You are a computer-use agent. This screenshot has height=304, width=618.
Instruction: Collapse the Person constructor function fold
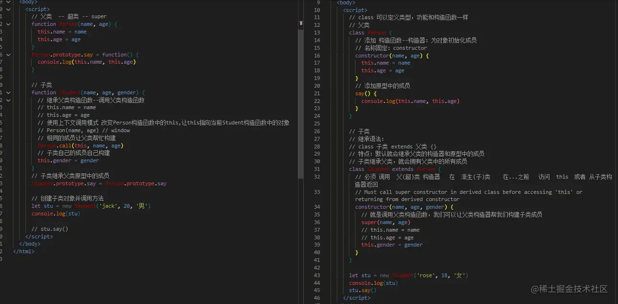click(7, 24)
